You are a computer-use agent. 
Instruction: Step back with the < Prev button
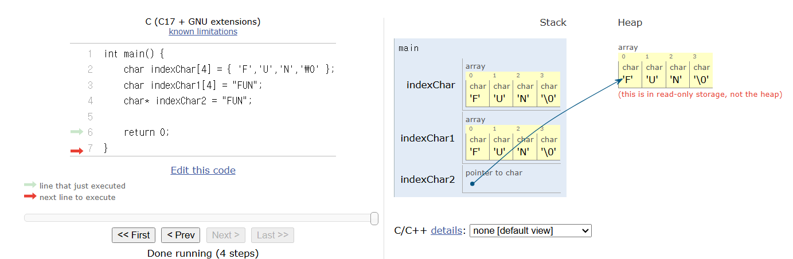[181, 235]
